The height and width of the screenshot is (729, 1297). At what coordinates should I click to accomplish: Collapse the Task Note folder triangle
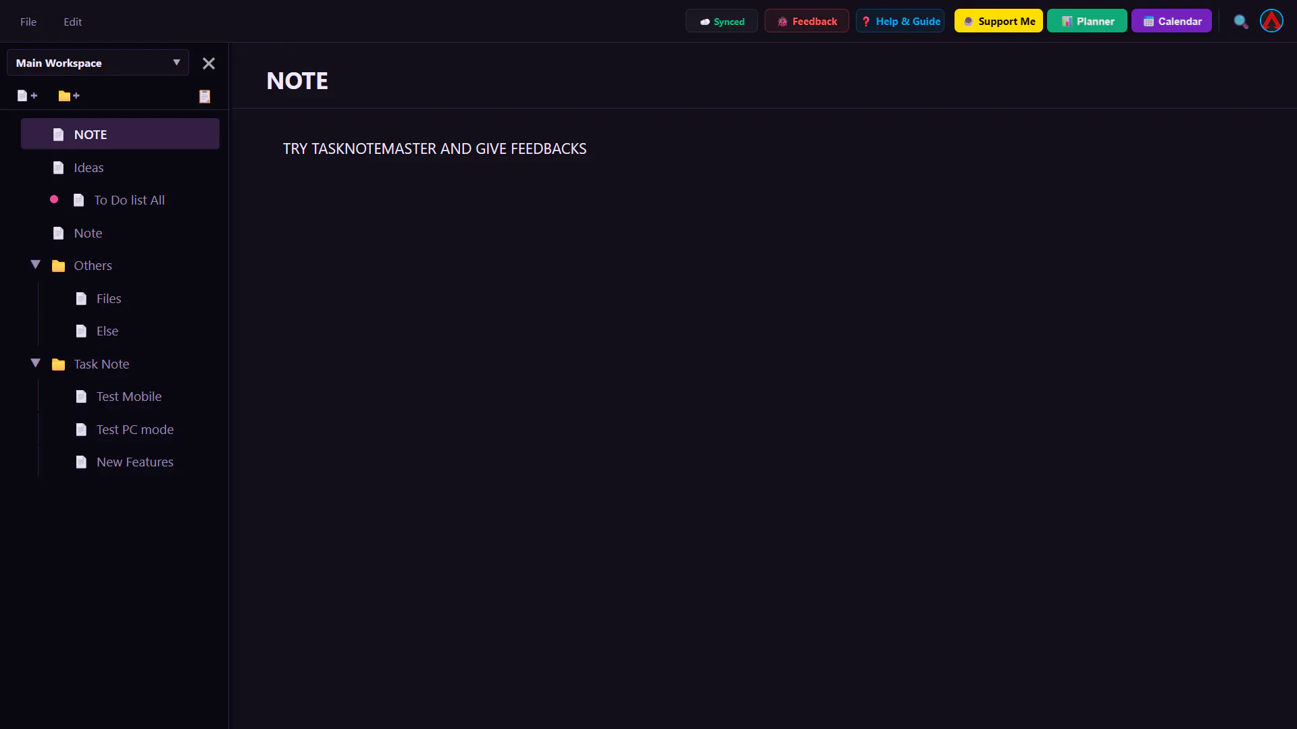[x=36, y=363]
